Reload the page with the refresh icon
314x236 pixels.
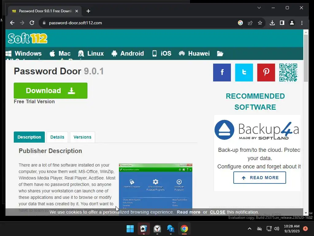(32, 23)
